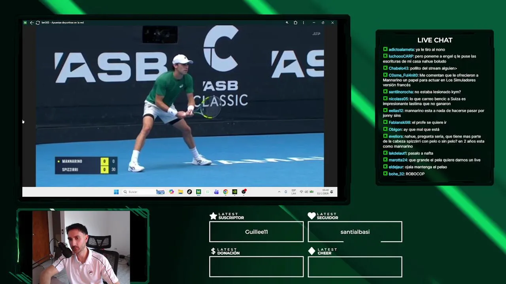Image resolution: width=506 pixels, height=284 pixels.
Task: Click the LIVE CHAT heading
Action: (x=435, y=40)
